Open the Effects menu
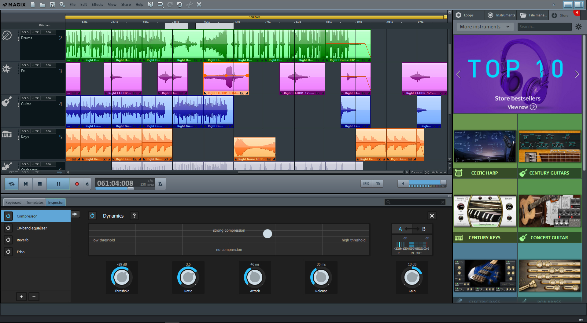Viewport: 587px width, 323px height. pyautogui.click(x=97, y=4)
